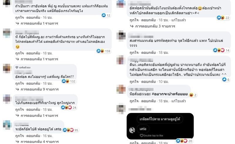Expand the 3 replies thread
Image resolution: width=235 pixels, height=144 pixels.
click(152, 26)
